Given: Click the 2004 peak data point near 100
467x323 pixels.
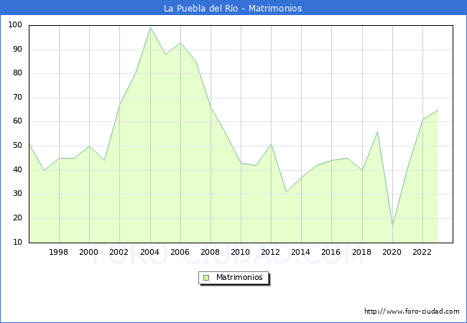Looking at the screenshot, I should click(150, 28).
